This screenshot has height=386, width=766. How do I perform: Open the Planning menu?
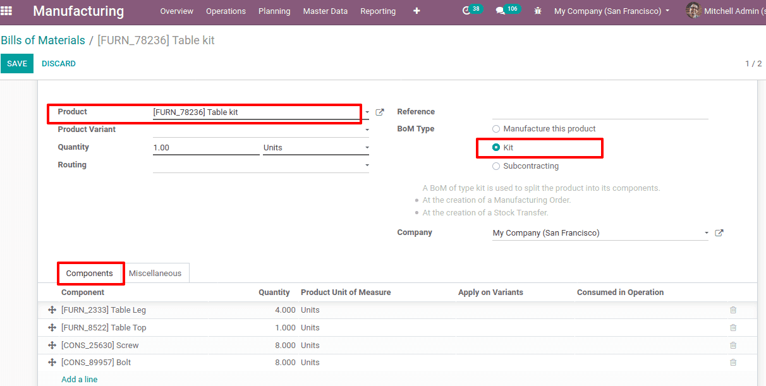click(x=274, y=11)
